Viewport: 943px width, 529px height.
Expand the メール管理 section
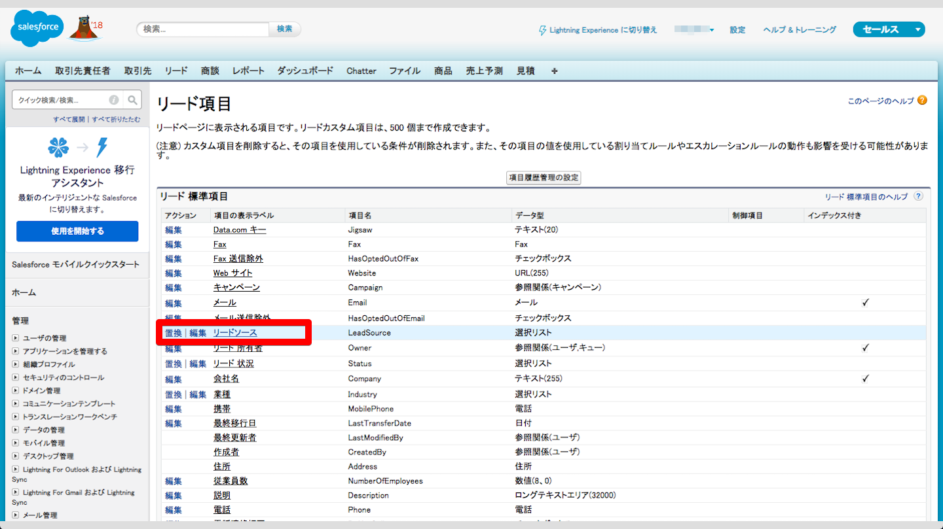pos(15,515)
